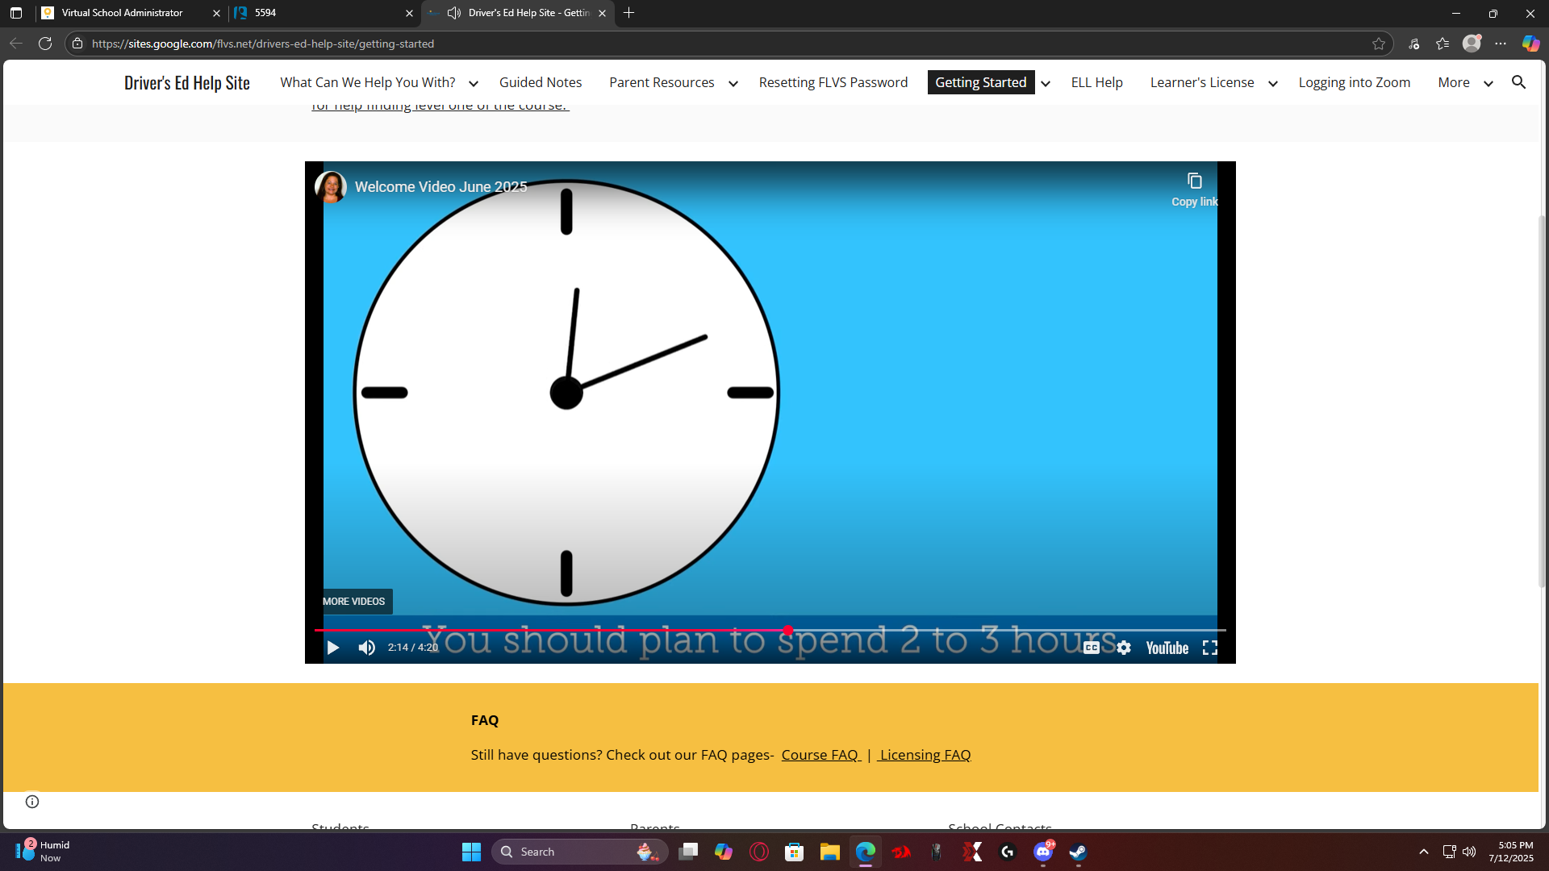
Task: Open YouTube player settings gear
Action: pos(1124,648)
